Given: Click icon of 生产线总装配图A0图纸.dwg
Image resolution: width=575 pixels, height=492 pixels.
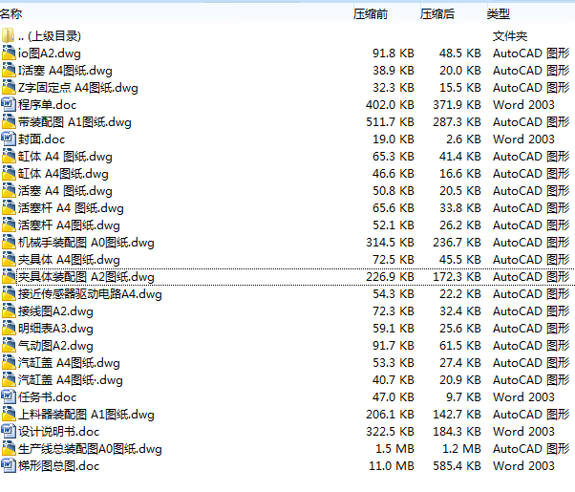Looking at the screenshot, I should pyautogui.click(x=9, y=449).
